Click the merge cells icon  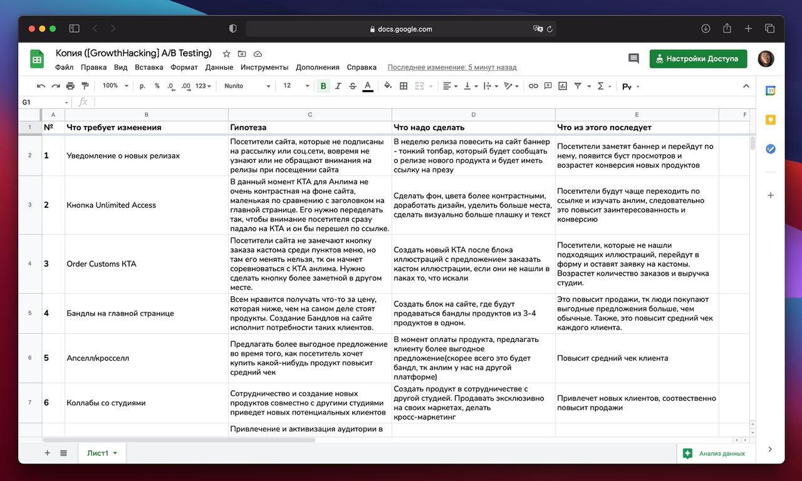419,86
